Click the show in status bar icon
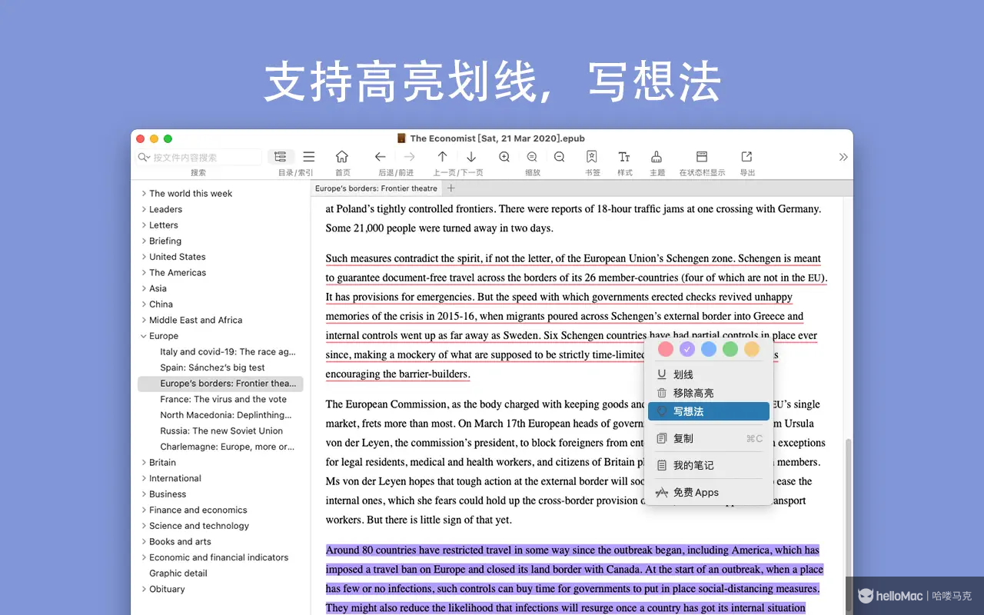The height and width of the screenshot is (615, 984). point(702,157)
